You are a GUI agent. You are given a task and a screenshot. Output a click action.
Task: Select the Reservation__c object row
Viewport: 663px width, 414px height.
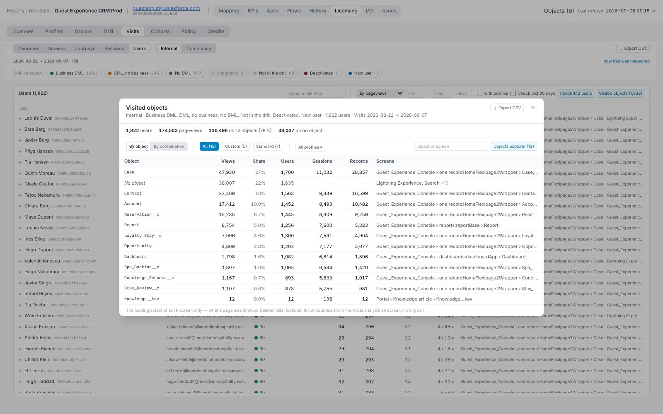pyautogui.click(x=331, y=215)
